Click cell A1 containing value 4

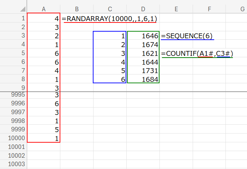tap(43, 19)
